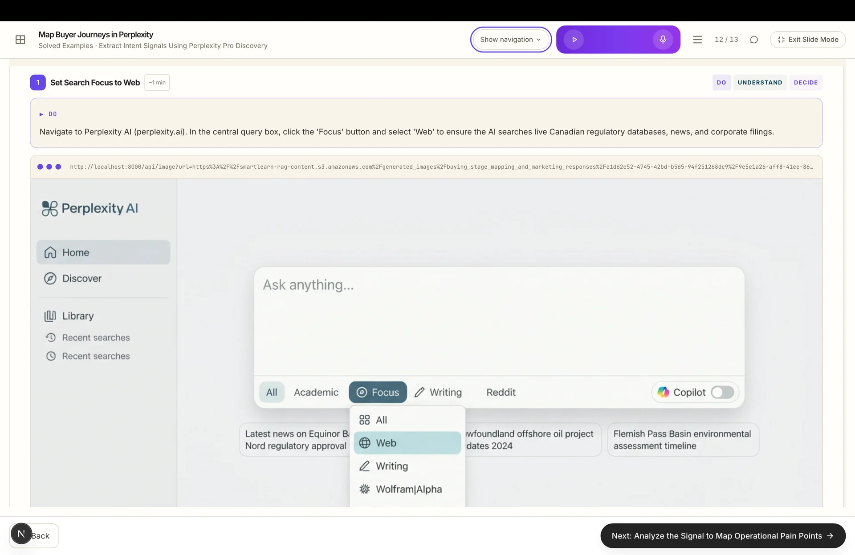
Task: Open the Focus dropdown button
Action: [378, 393]
